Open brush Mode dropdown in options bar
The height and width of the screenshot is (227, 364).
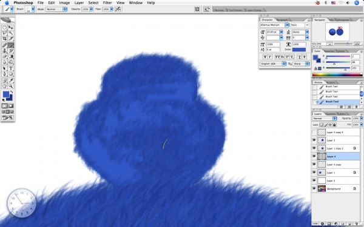(x=56, y=9)
